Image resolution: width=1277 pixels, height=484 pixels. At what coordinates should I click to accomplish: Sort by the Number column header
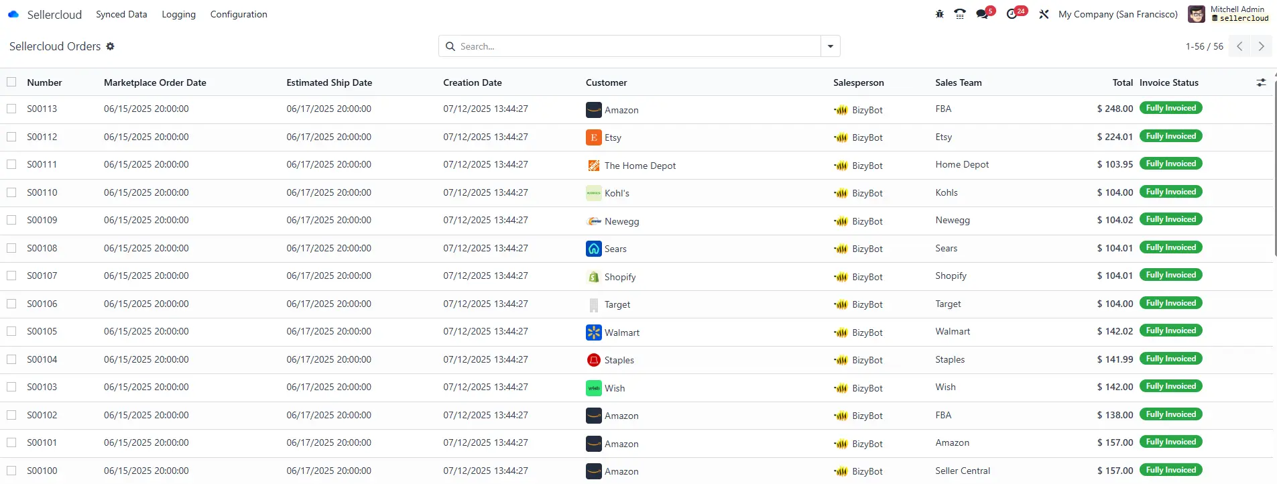point(44,82)
